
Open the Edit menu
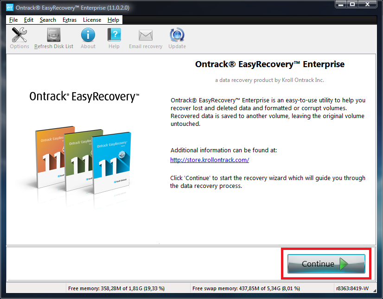click(x=28, y=20)
